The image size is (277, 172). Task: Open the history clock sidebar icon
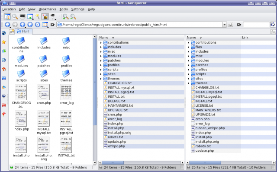(x=4, y=60)
